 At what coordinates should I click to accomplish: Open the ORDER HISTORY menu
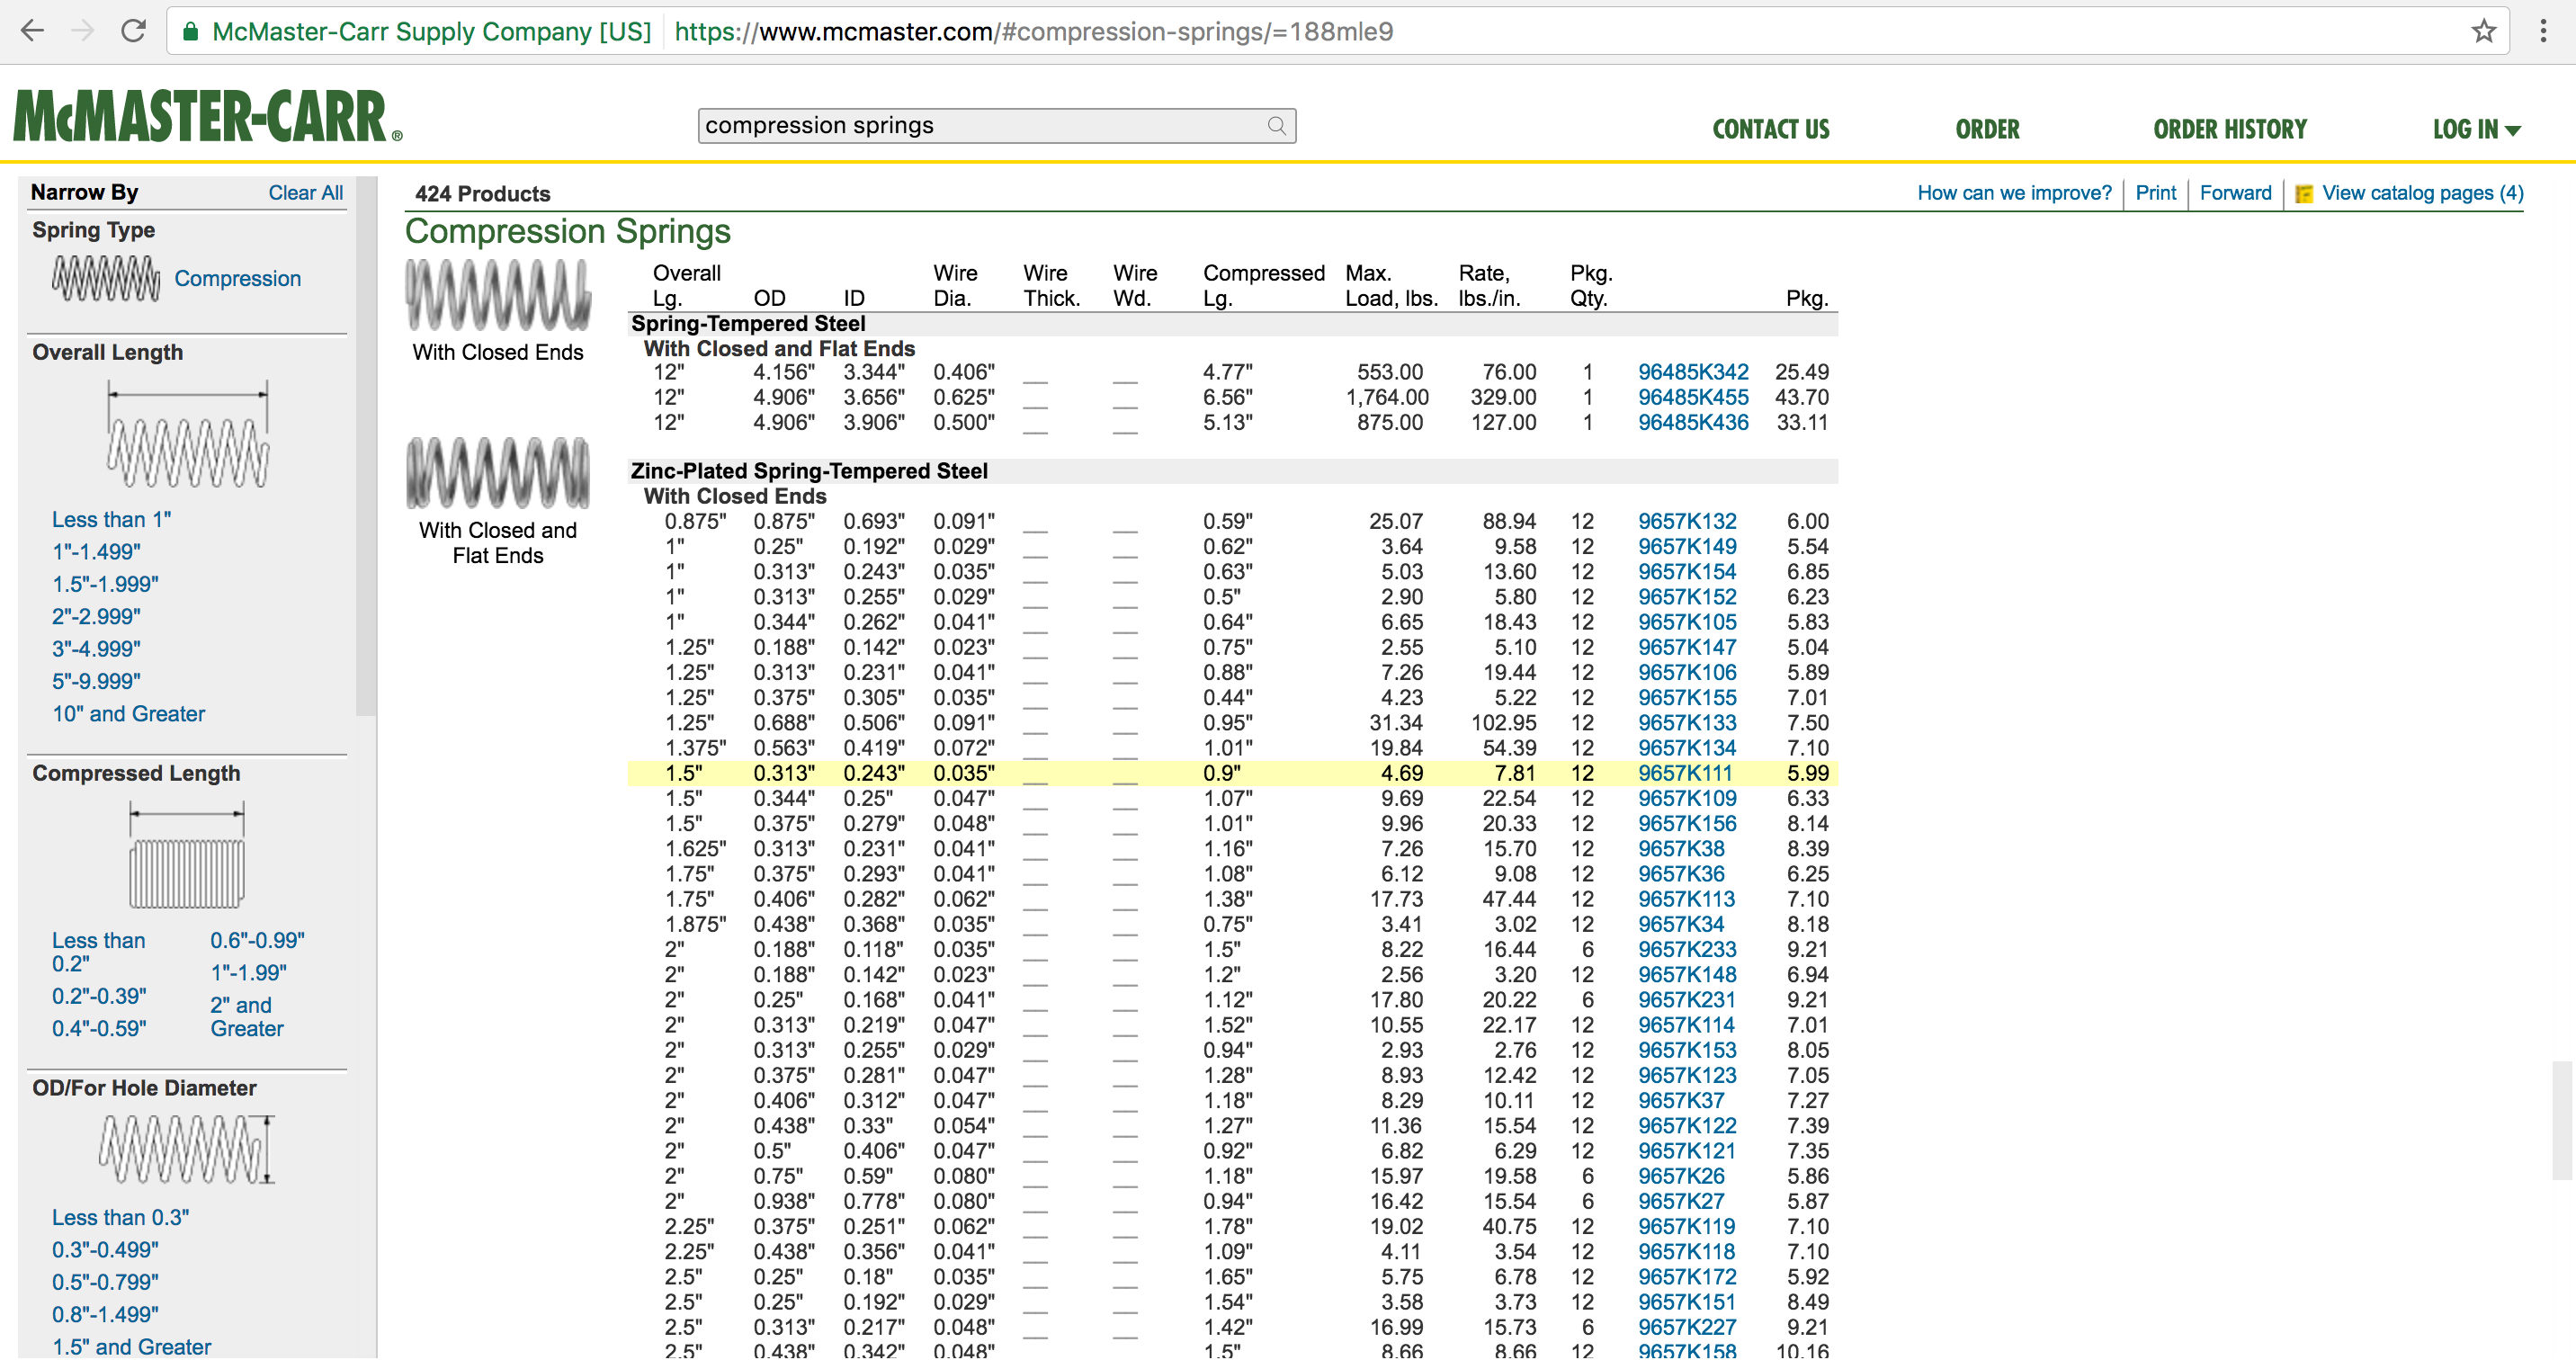[2229, 129]
